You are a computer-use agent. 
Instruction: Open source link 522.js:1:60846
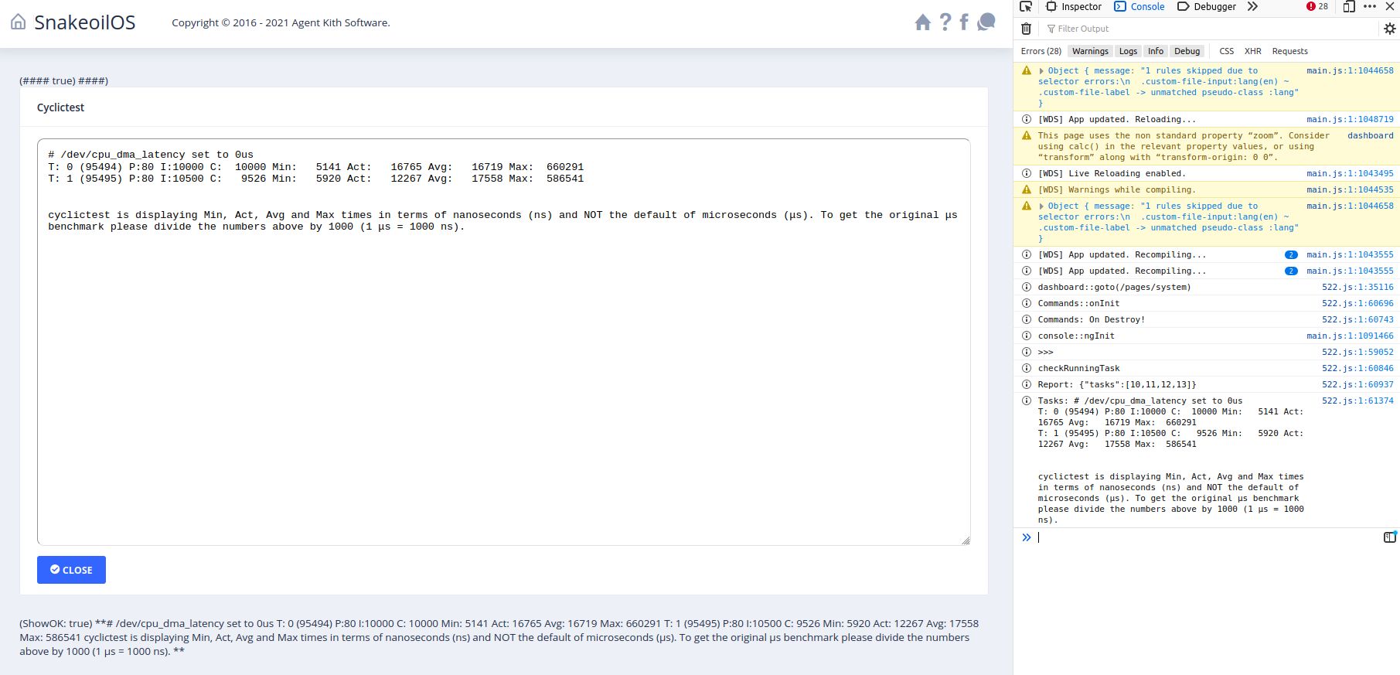coord(1357,368)
